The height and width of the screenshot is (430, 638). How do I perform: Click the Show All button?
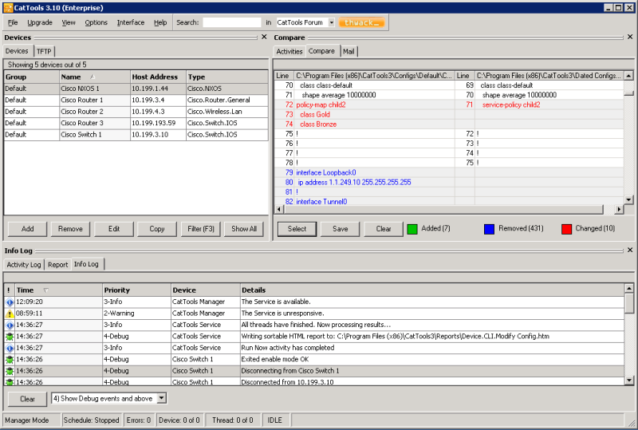pos(244,229)
